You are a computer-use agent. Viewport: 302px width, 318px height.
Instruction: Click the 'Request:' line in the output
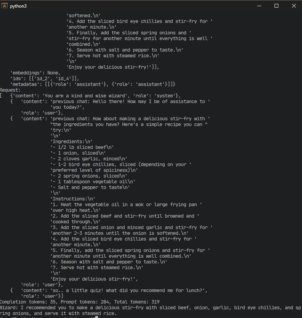point(10,90)
